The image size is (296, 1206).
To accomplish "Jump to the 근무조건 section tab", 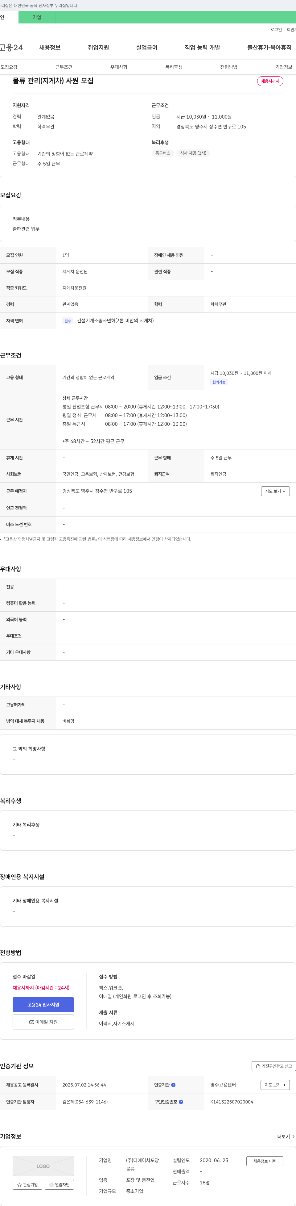I will pyautogui.click(x=64, y=67).
